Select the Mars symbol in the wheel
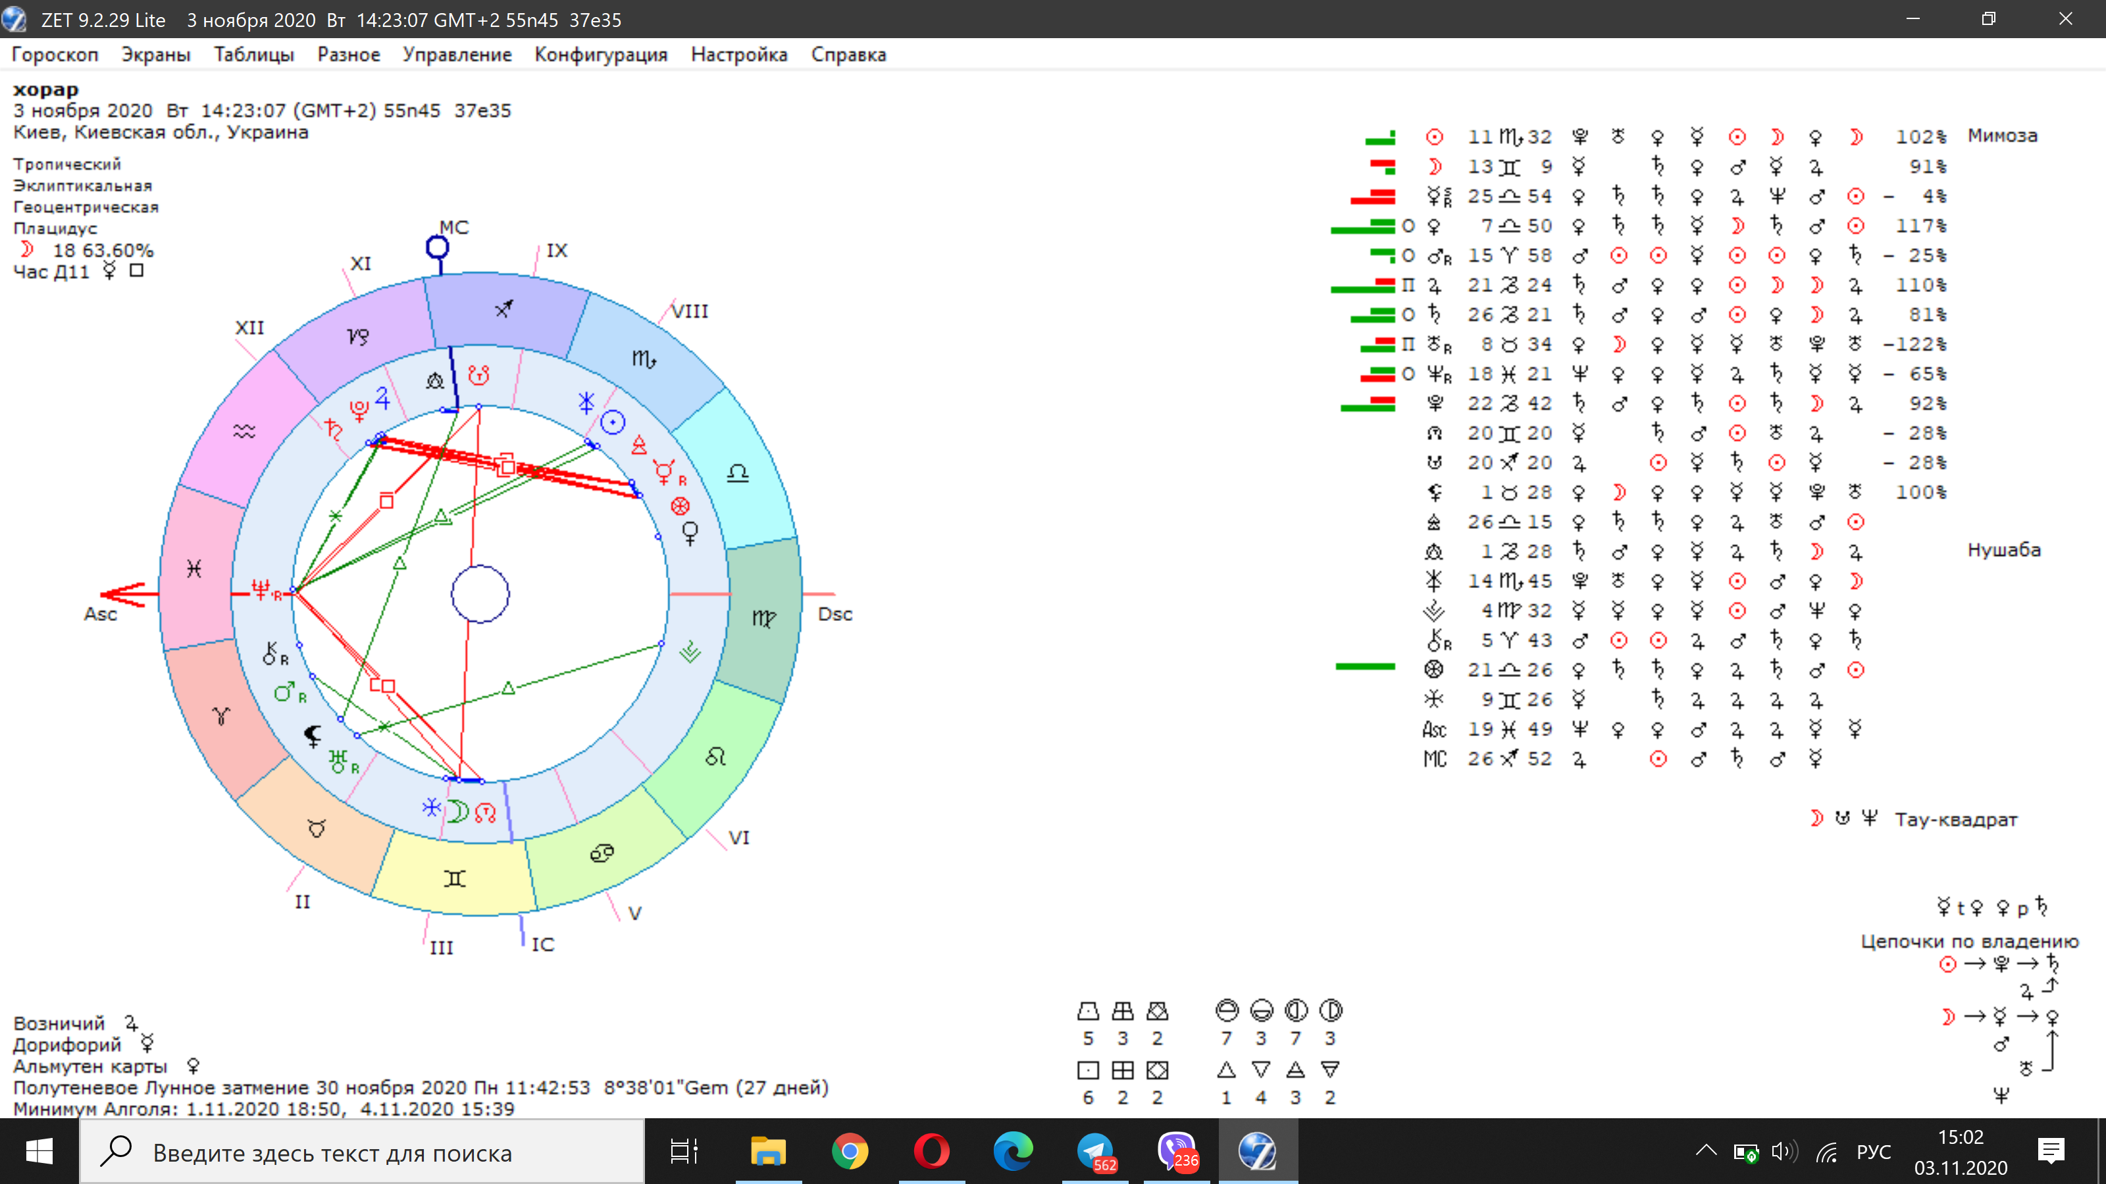Screen dimensions: 2106x1184 284,693
